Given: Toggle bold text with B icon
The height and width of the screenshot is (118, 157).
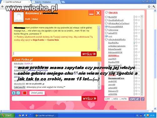Looking at the screenshot, I should (14, 93).
